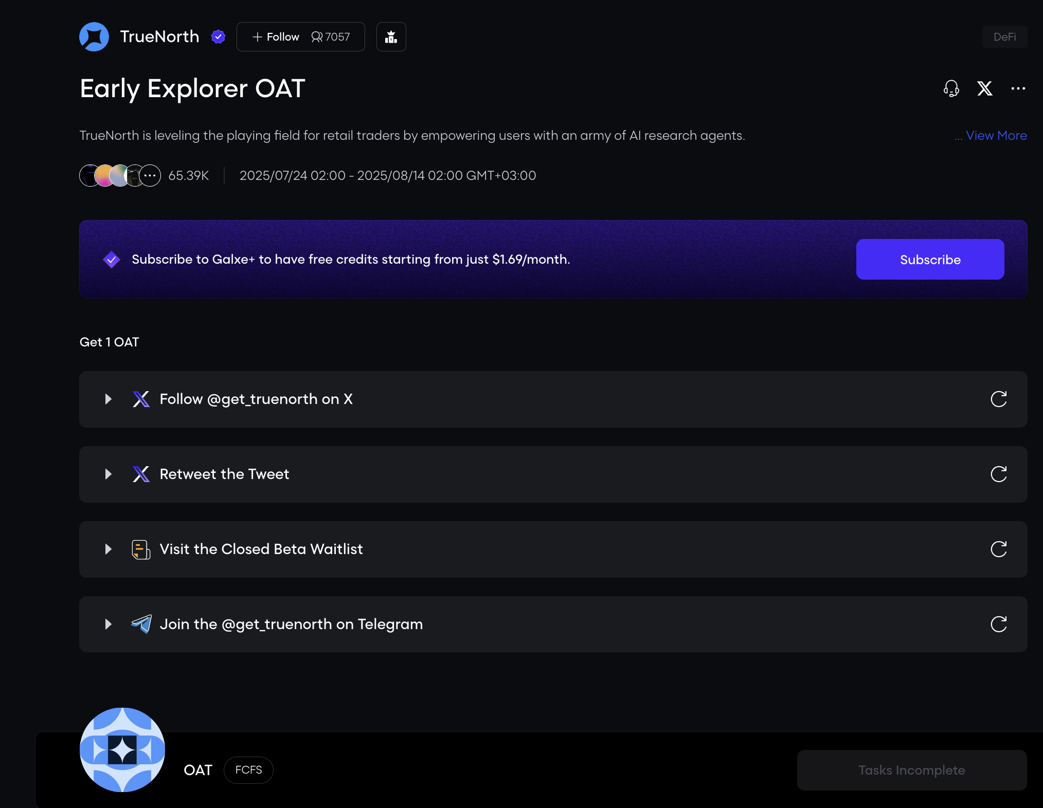Refresh the Visit Closed Beta Waitlist task
Viewport: 1043px width, 808px height.
click(998, 549)
